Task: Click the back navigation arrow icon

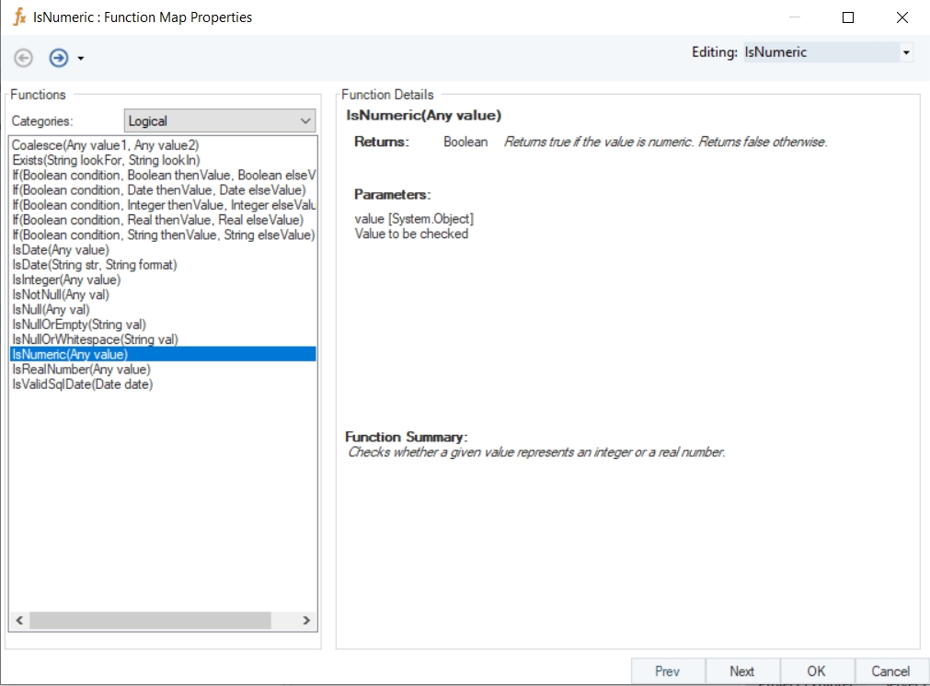Action: pyautogui.click(x=24, y=58)
